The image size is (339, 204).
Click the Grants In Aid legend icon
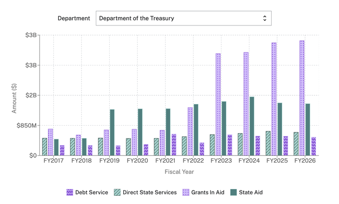pyautogui.click(x=185, y=192)
